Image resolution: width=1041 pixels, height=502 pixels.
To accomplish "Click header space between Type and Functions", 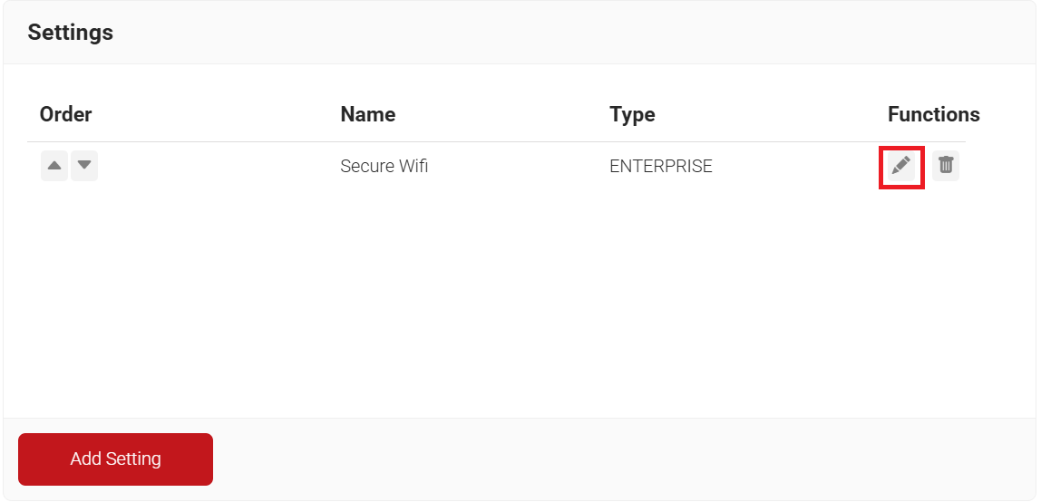I will pyautogui.click(x=771, y=114).
